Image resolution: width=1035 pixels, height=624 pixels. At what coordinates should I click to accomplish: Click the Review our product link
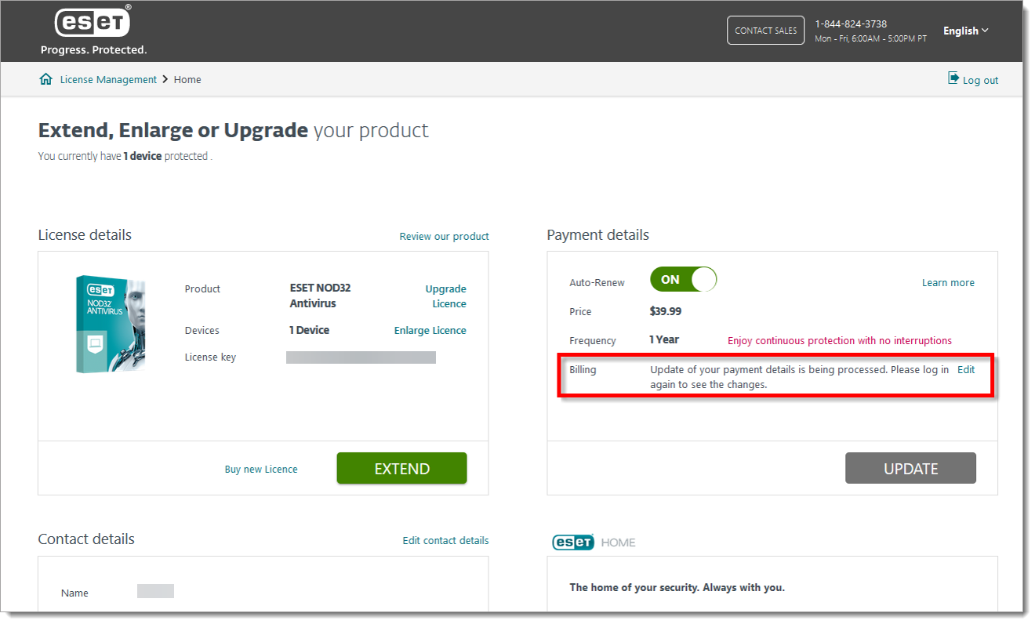click(444, 236)
